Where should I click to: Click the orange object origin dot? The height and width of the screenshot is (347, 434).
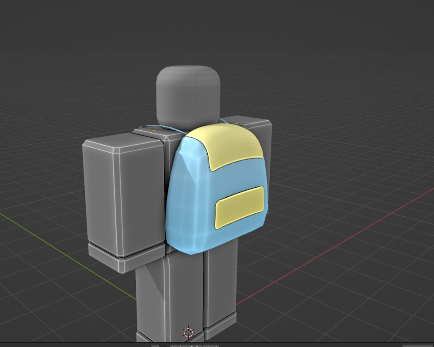[153, 130]
